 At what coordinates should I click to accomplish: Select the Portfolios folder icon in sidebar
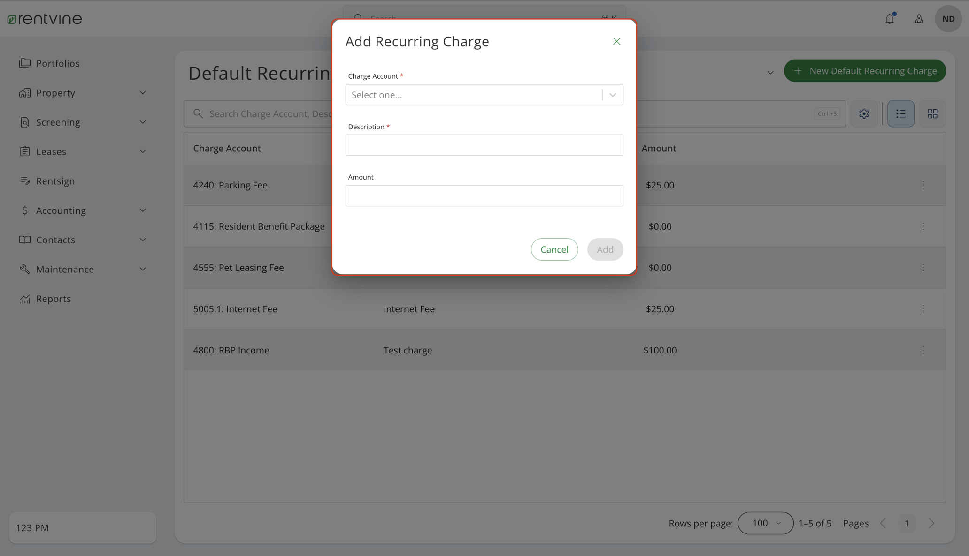[25, 63]
